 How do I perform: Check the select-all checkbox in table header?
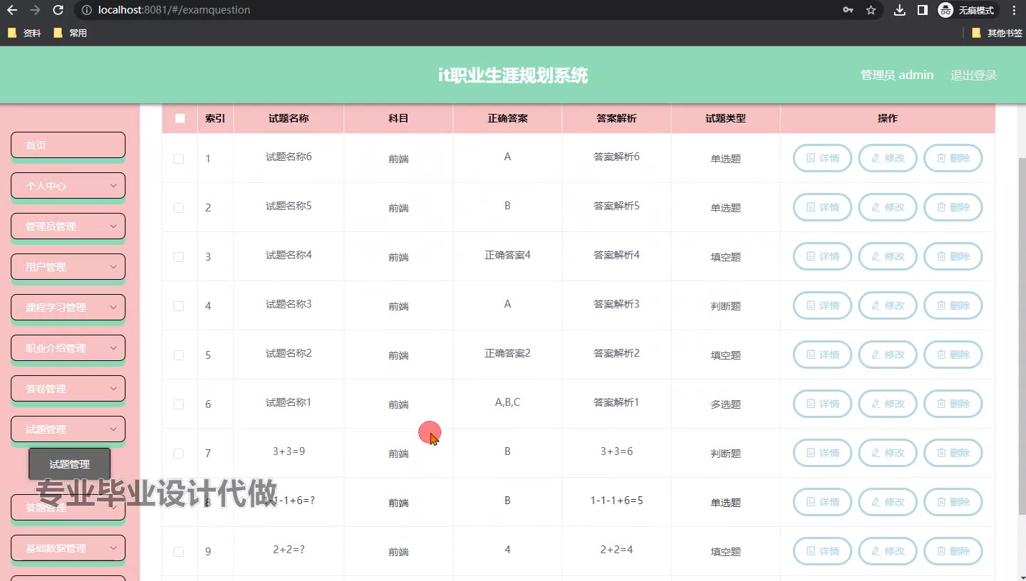coord(180,118)
